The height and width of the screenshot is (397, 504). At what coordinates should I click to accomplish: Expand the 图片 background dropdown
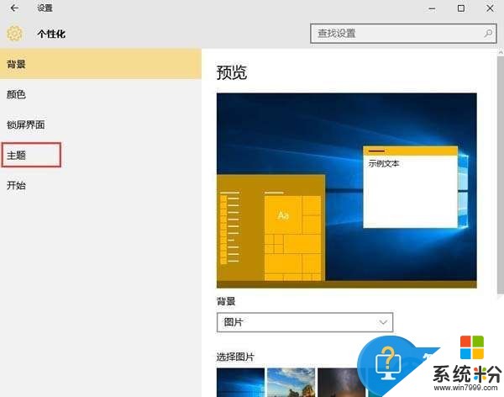point(305,322)
